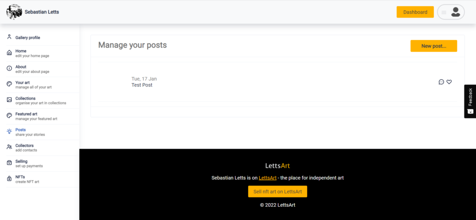Click the NFTs lock icon
476x220 pixels.
[9, 178]
